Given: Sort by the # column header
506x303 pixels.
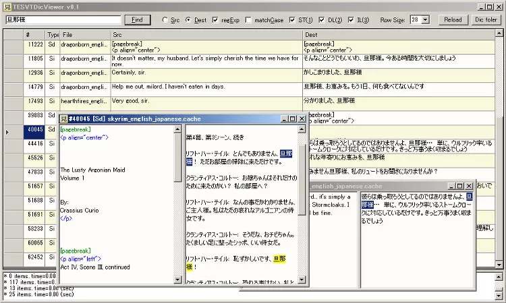Looking at the screenshot, I should [34, 35].
